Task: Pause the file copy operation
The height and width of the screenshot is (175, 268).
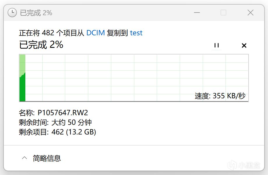Action: tap(216, 45)
